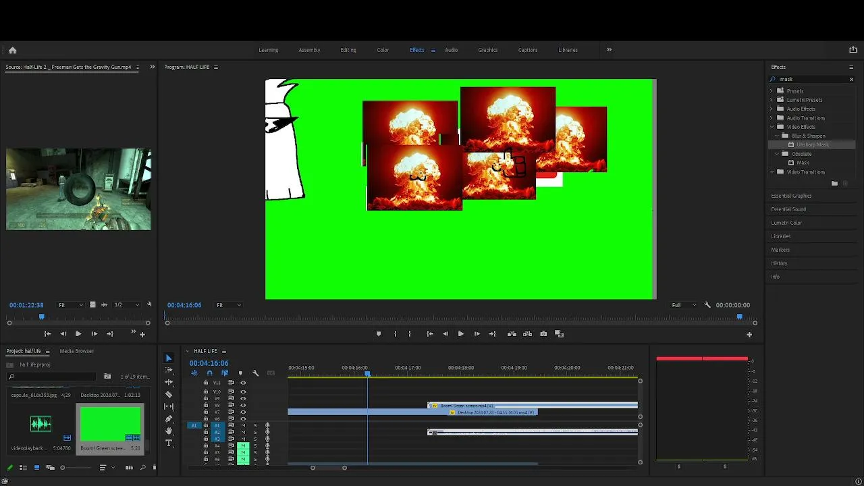Step forward one frame in Program monitor
The image size is (864, 486).
click(477, 333)
